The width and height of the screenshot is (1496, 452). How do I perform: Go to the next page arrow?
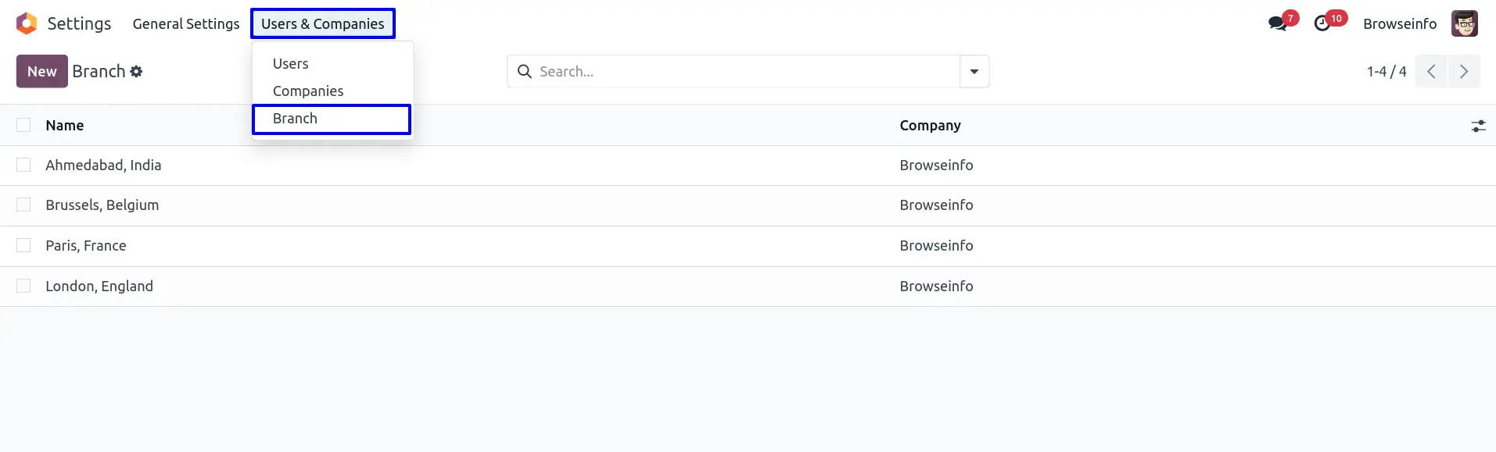[1464, 72]
